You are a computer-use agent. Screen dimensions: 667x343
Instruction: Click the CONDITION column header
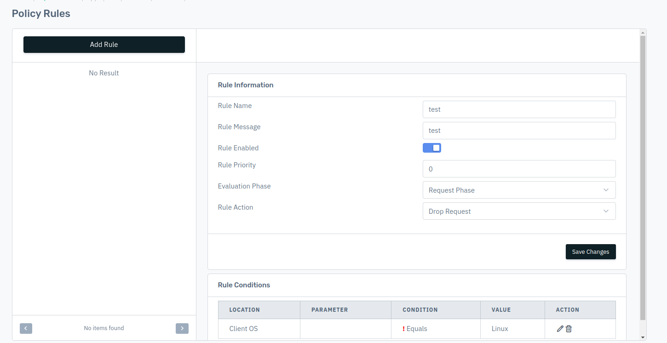[x=420, y=310]
